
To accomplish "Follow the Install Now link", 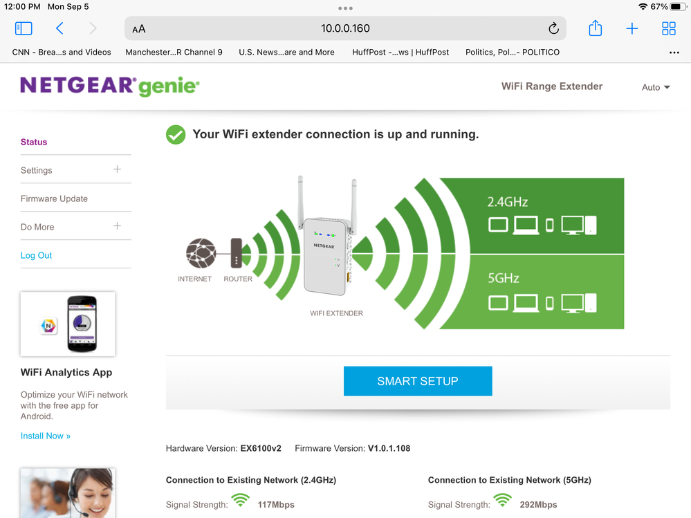I will [x=46, y=436].
